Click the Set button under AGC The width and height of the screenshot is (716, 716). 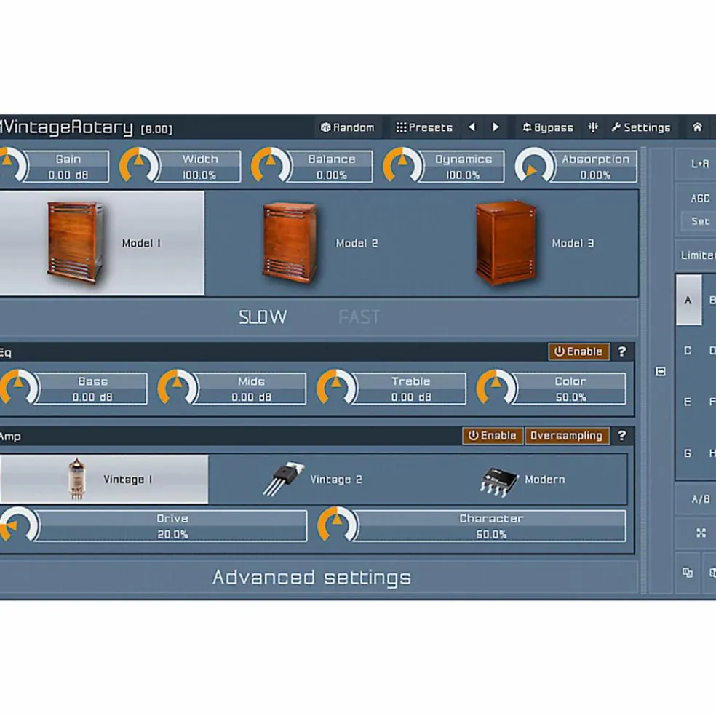[x=700, y=221]
